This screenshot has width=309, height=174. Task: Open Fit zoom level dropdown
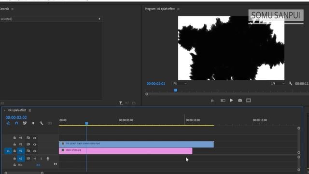click(x=180, y=84)
